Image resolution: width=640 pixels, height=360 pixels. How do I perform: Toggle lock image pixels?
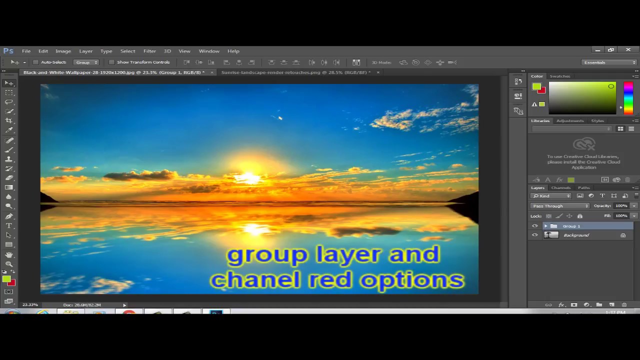pos(559,216)
